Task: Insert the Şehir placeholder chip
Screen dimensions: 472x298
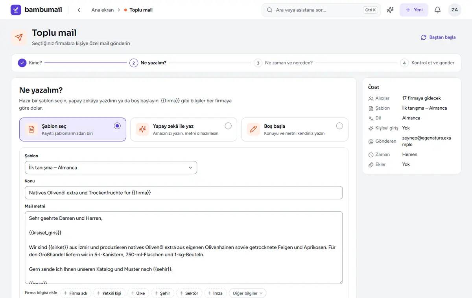Action: coord(162,293)
